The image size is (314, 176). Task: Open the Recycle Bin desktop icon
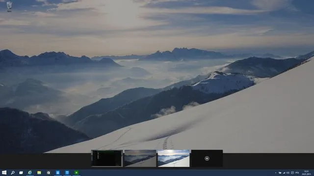click(x=9, y=6)
